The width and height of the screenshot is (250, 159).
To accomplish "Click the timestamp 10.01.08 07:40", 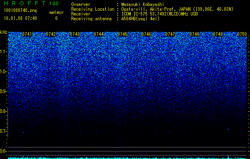I will (21, 18).
